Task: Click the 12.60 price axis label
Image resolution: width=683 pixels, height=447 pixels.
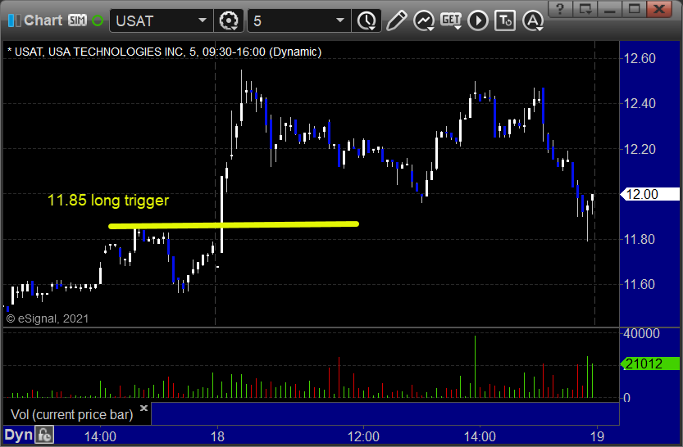Action: (640, 58)
